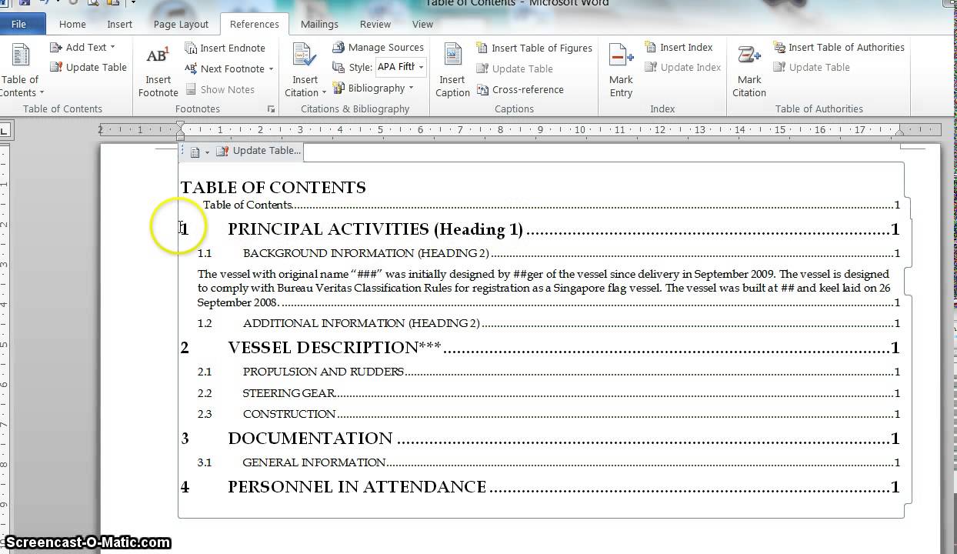The height and width of the screenshot is (554, 957).
Task: Select the References tab
Action: tap(255, 25)
